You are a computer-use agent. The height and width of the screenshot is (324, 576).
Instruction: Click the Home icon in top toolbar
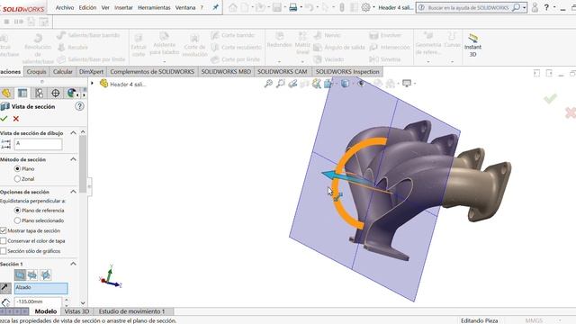coord(232,7)
